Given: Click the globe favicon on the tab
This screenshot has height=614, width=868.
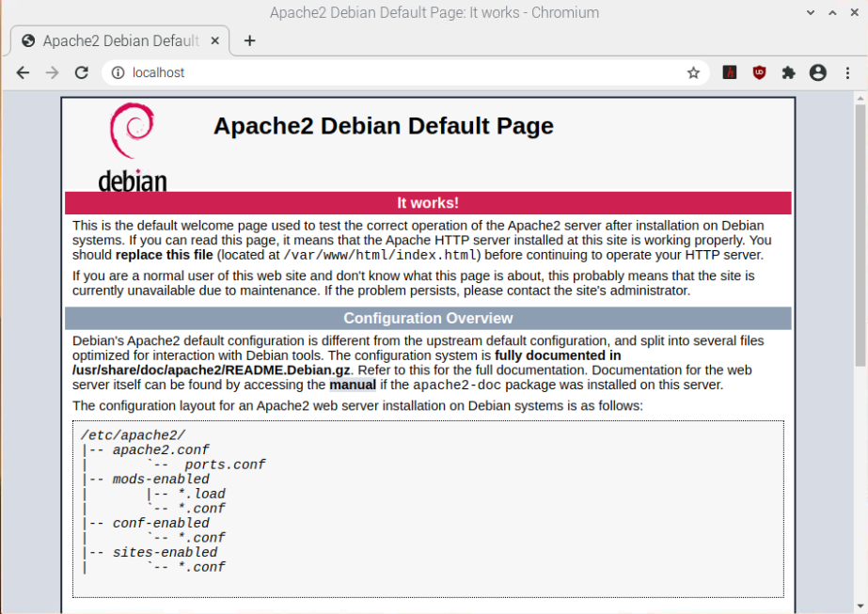Looking at the screenshot, I should [x=28, y=40].
